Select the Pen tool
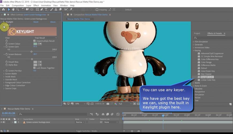The image size is (233, 134). point(42,10)
